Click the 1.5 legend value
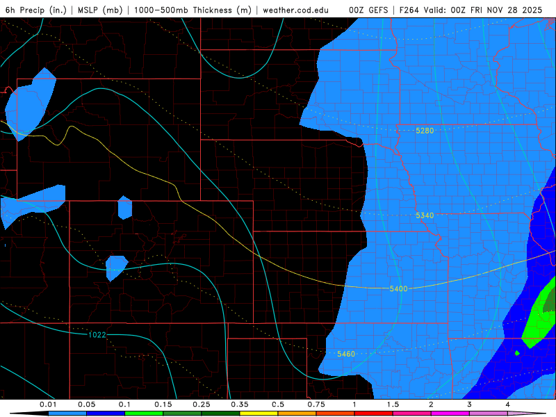The height and width of the screenshot is (417, 556). [393, 404]
